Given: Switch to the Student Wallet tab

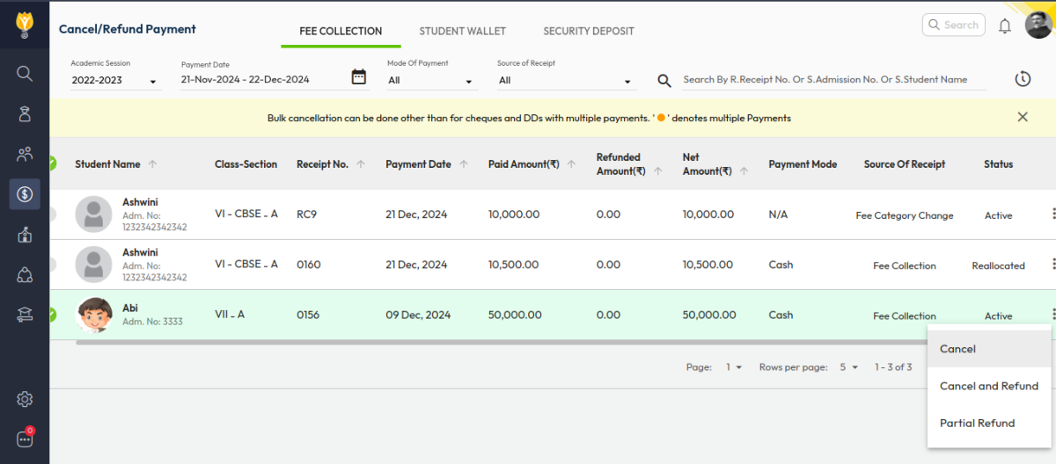Looking at the screenshot, I should tap(462, 31).
